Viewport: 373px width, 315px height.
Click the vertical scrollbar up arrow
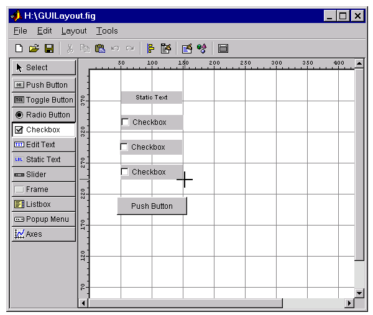tap(359, 63)
